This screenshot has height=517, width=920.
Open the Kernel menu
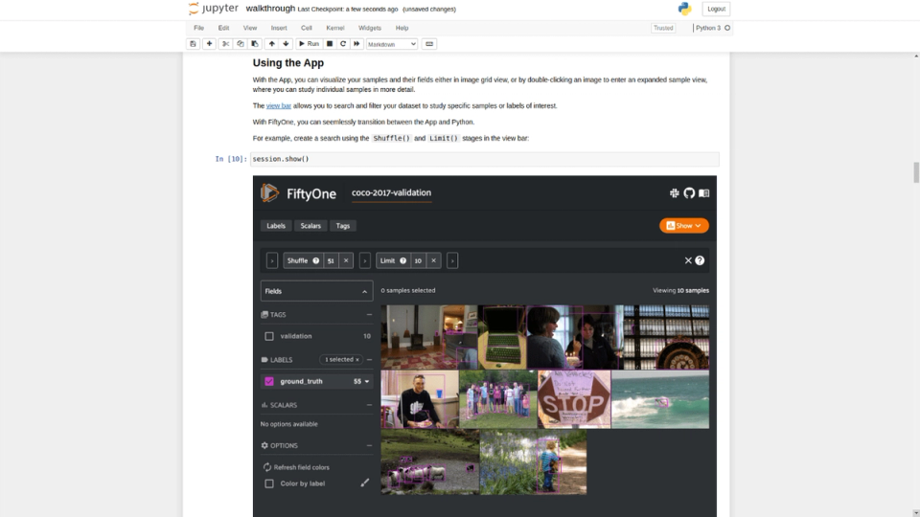(x=335, y=28)
